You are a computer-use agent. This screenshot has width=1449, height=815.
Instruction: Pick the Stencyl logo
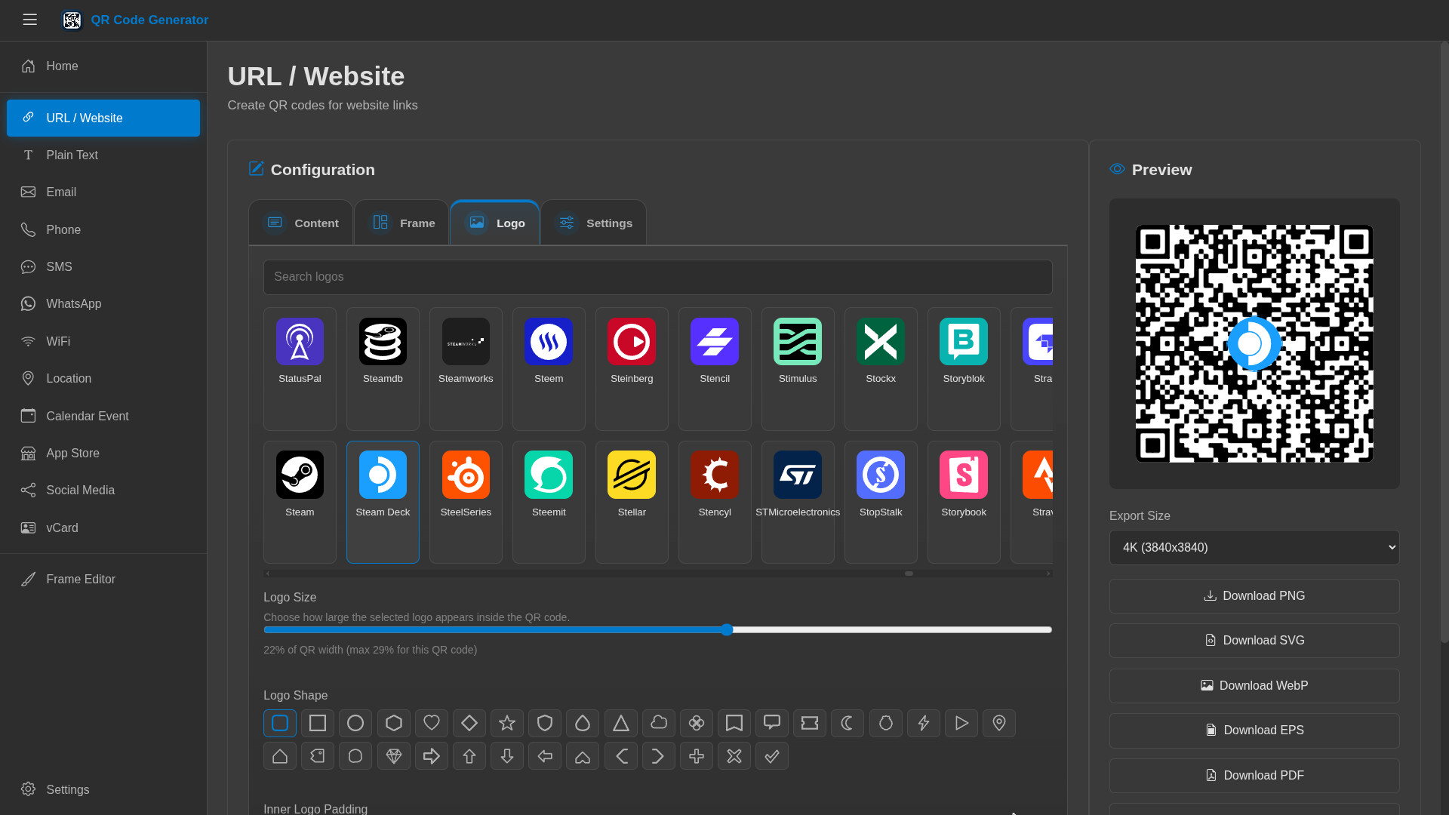[x=715, y=502]
